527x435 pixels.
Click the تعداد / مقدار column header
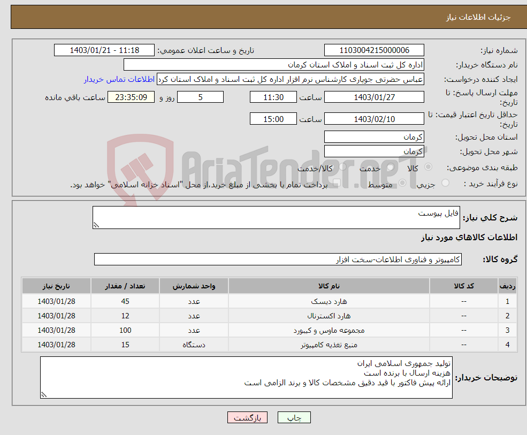point(125,286)
